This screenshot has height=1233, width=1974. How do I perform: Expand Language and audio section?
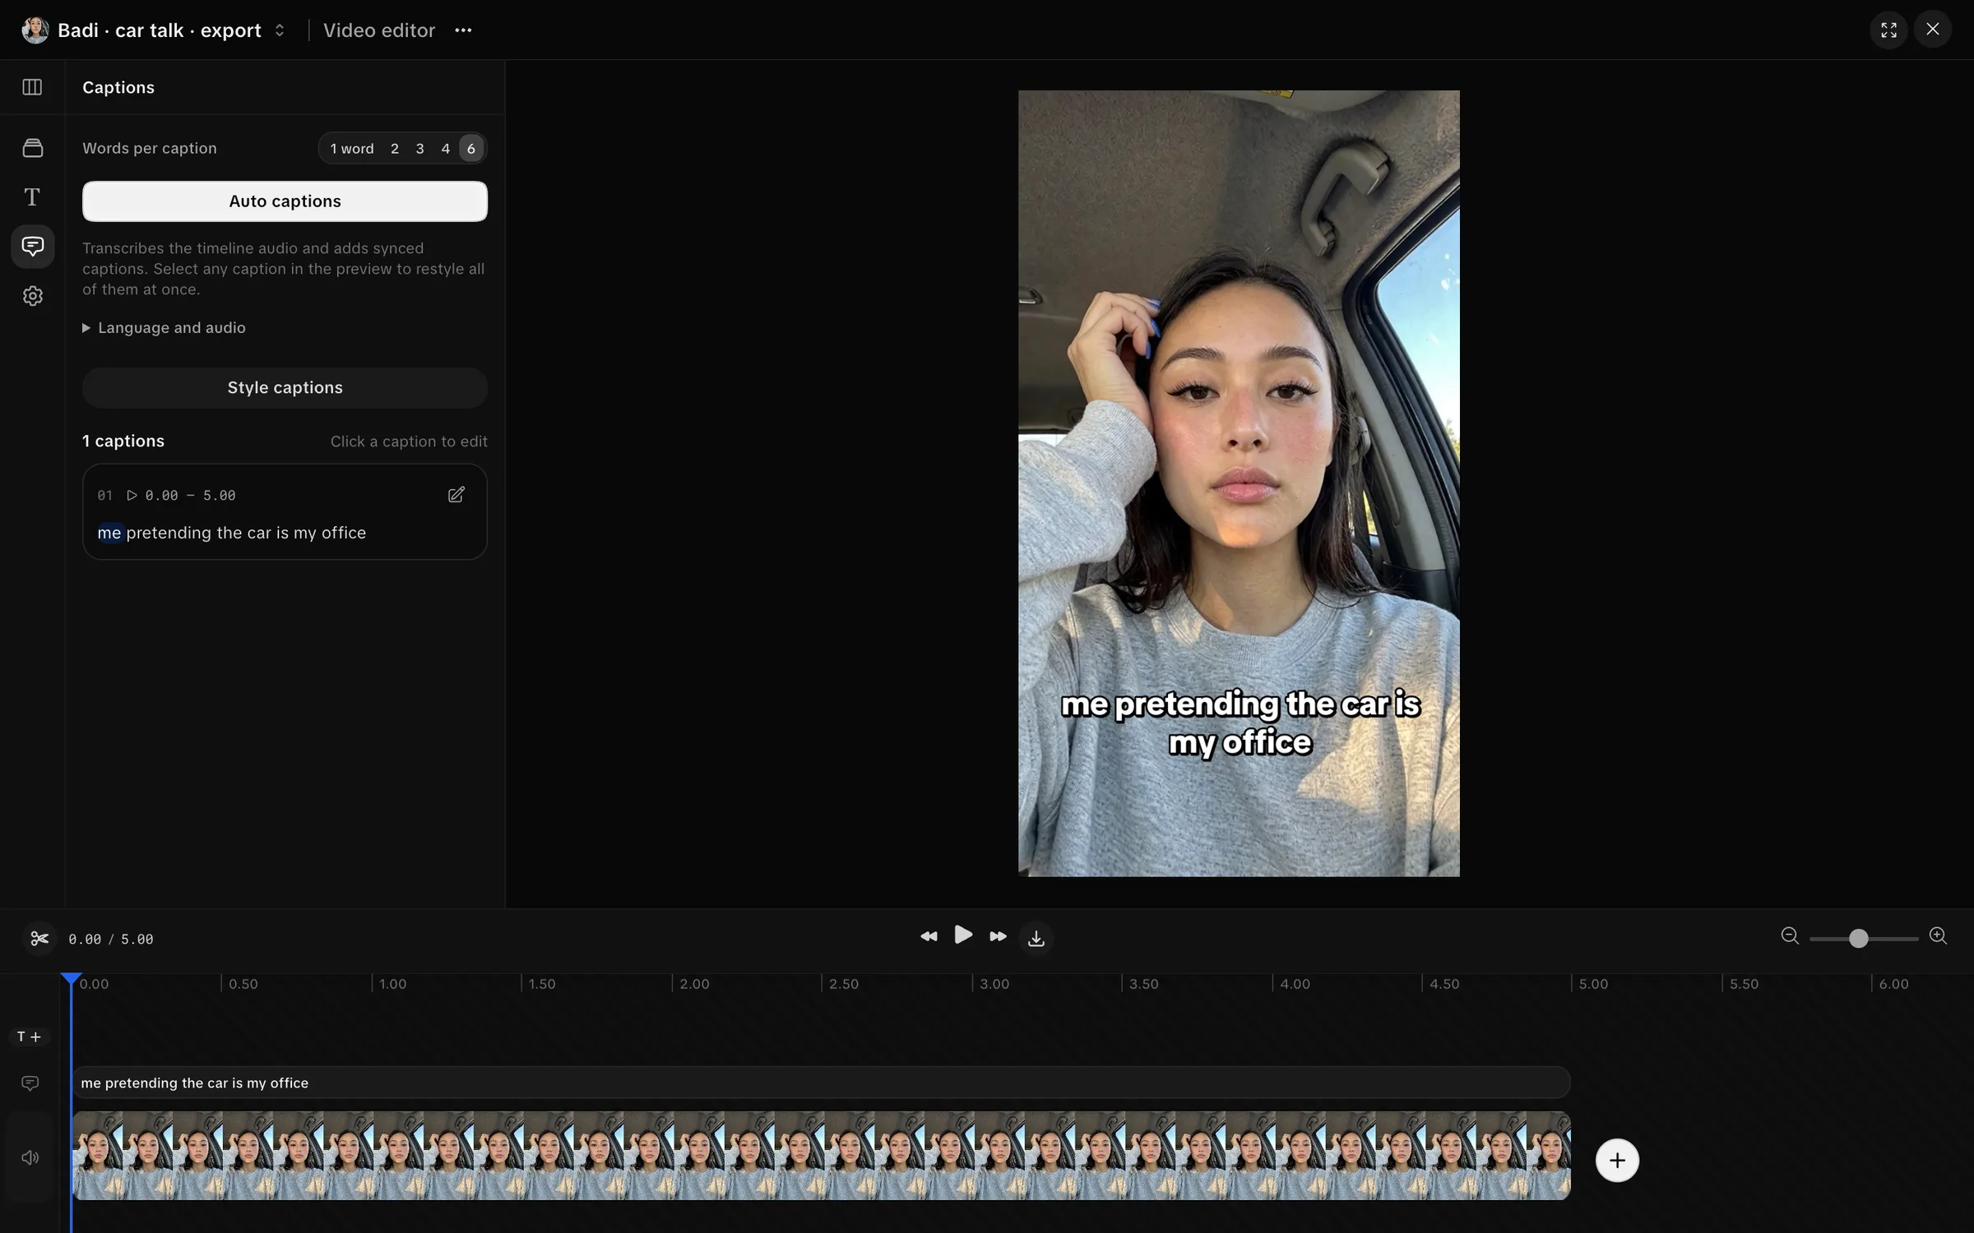click(164, 328)
